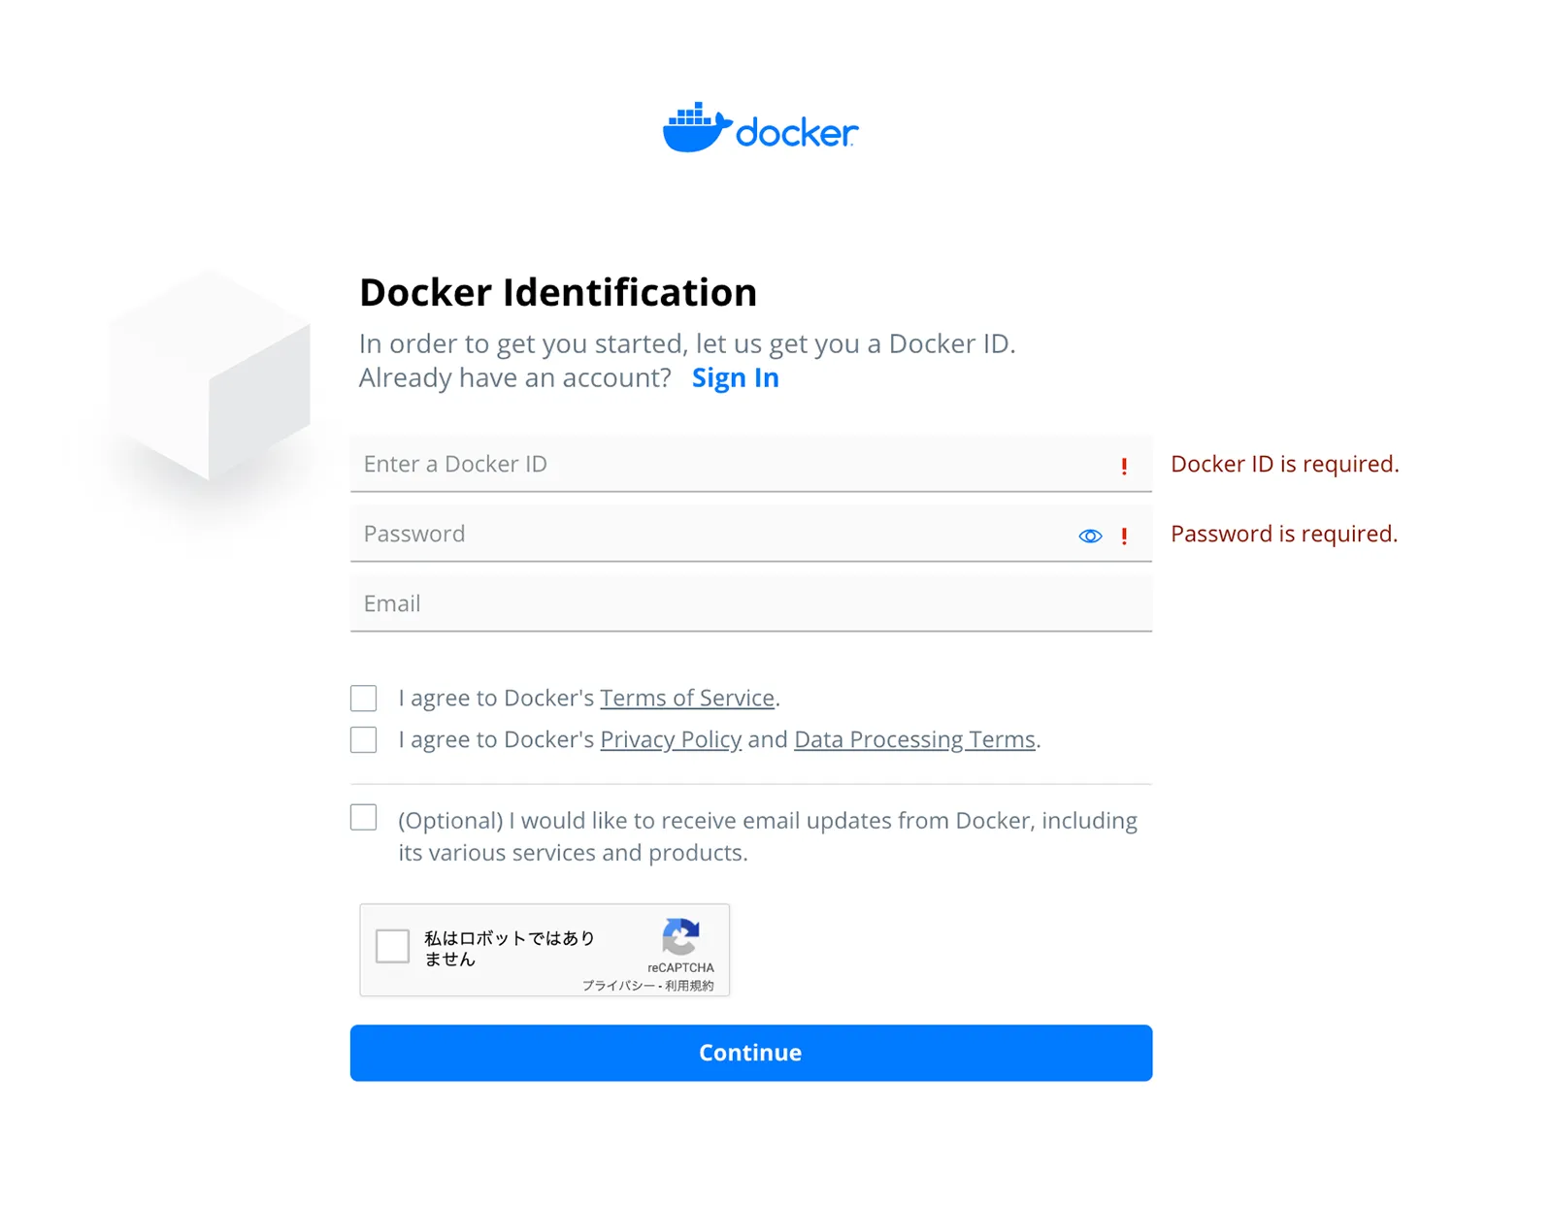The image size is (1553, 1205).
Task: Click the reCAPTCHA logo icon
Action: [680, 937]
